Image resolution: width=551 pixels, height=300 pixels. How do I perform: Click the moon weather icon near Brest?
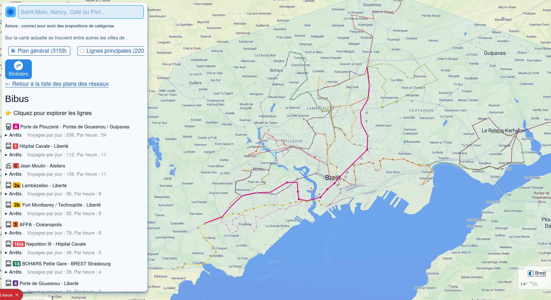pos(531,274)
